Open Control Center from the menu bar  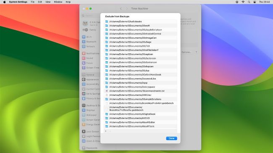tap(255, 2)
